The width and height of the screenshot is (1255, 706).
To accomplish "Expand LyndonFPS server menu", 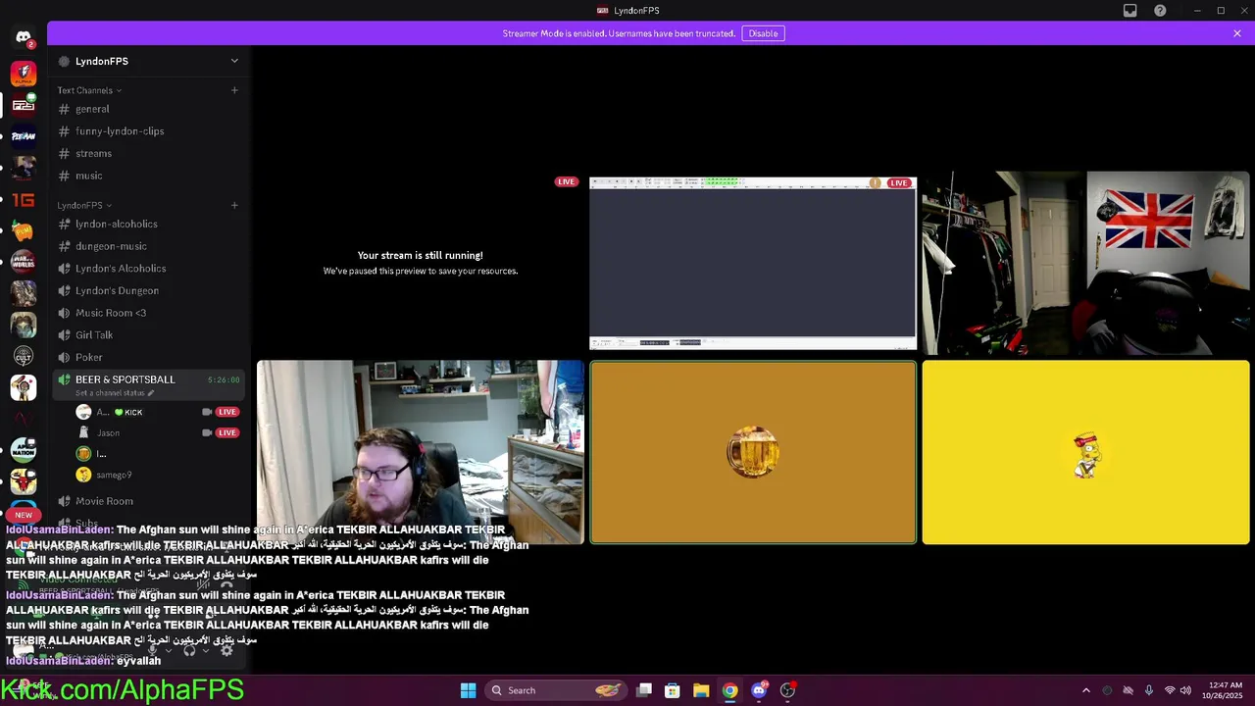I will click(x=234, y=61).
